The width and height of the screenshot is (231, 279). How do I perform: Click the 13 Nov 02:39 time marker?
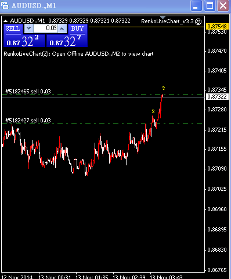(129, 277)
